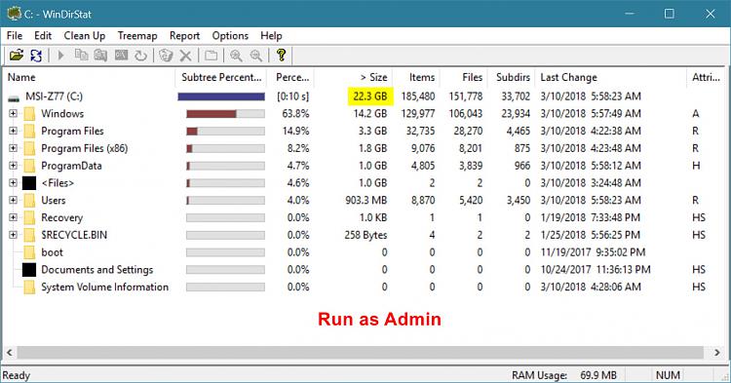Screen dimensions: 731x383
Task: Click the black icon beside <Files>
Action: [x=29, y=183]
